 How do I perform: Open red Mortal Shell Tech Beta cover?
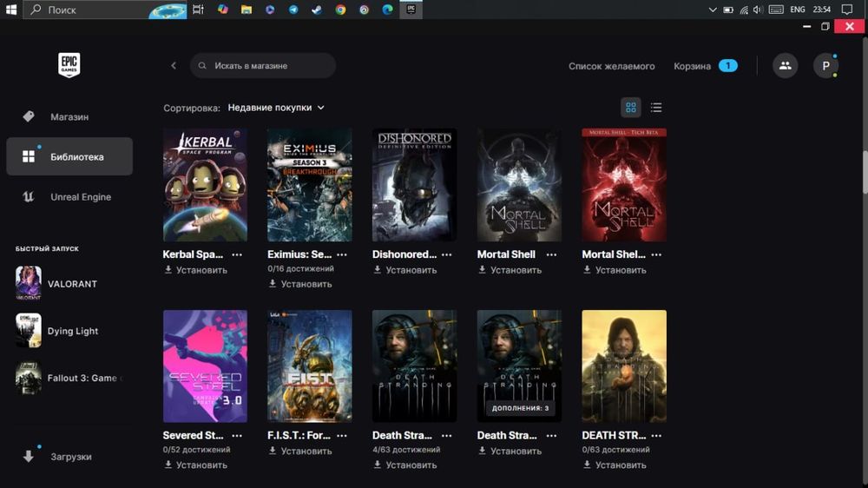624,185
